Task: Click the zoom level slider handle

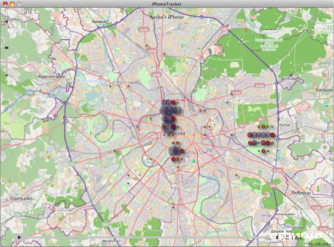Action: [7, 48]
